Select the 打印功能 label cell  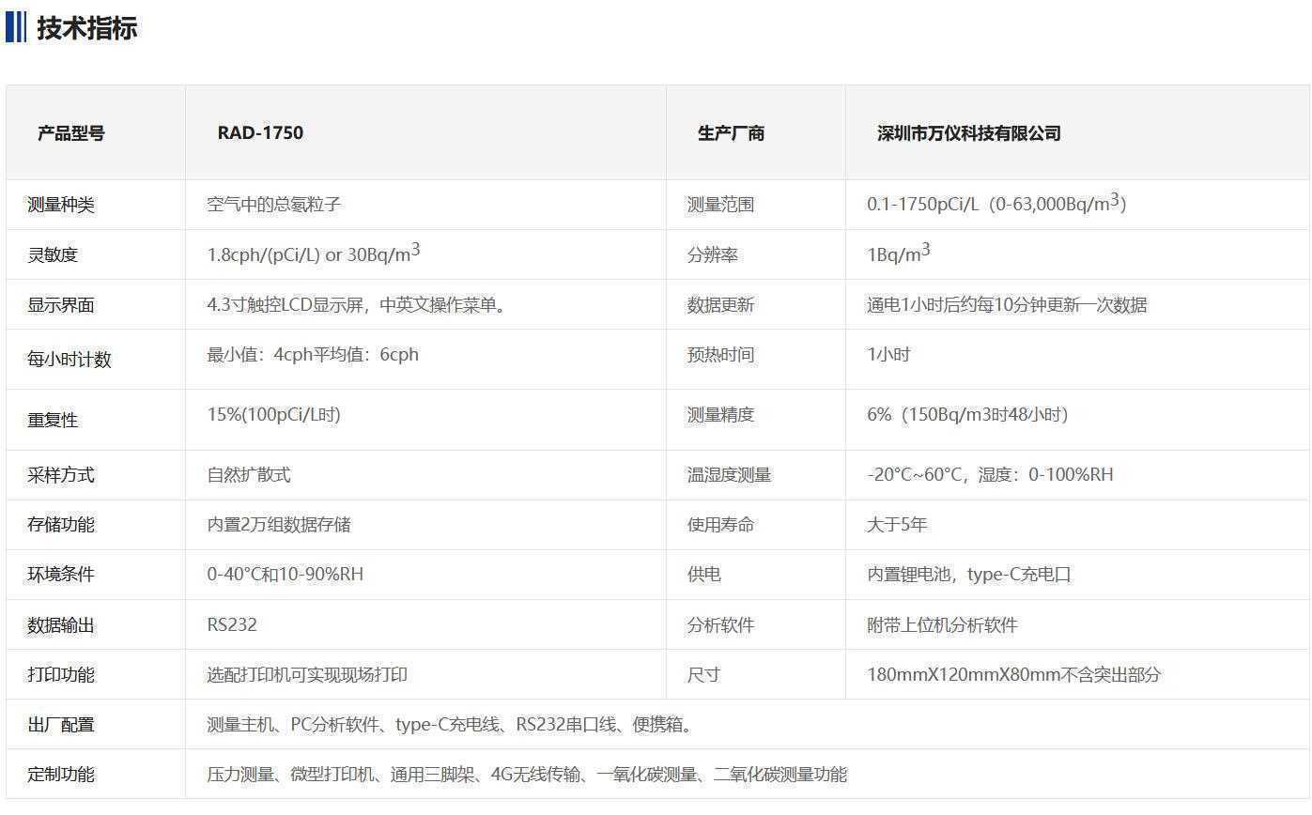point(96,674)
